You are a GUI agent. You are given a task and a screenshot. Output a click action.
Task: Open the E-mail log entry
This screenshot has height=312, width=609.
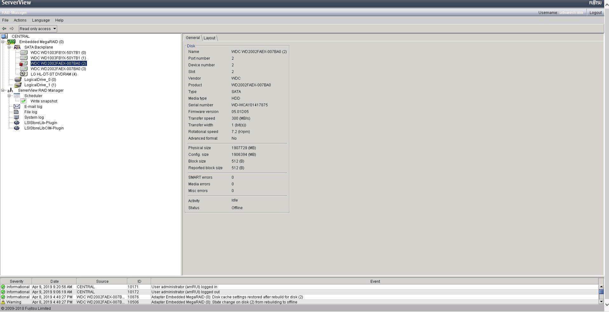coord(33,107)
